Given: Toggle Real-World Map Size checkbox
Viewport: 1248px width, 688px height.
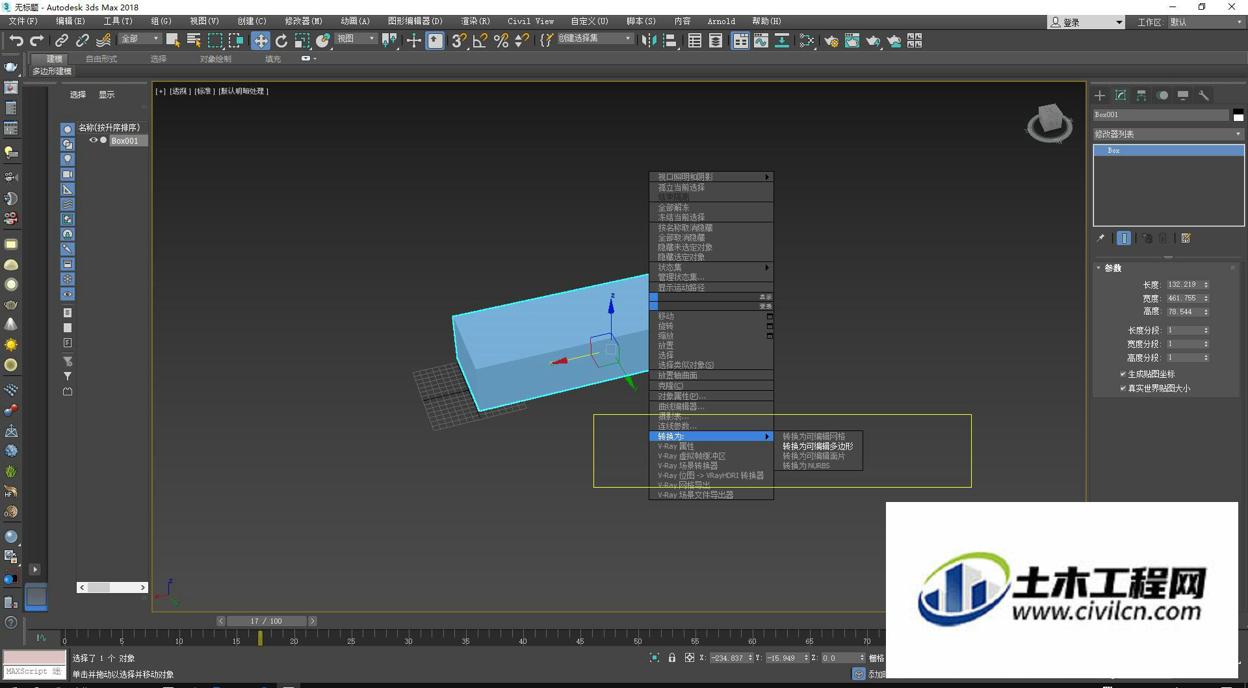Looking at the screenshot, I should 1123,388.
